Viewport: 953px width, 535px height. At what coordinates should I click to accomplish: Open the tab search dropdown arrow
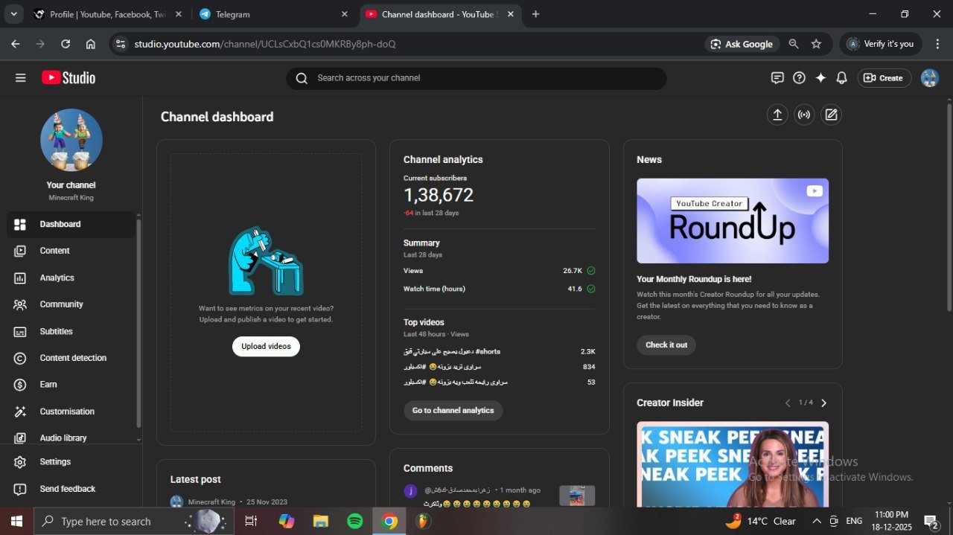pyautogui.click(x=13, y=14)
